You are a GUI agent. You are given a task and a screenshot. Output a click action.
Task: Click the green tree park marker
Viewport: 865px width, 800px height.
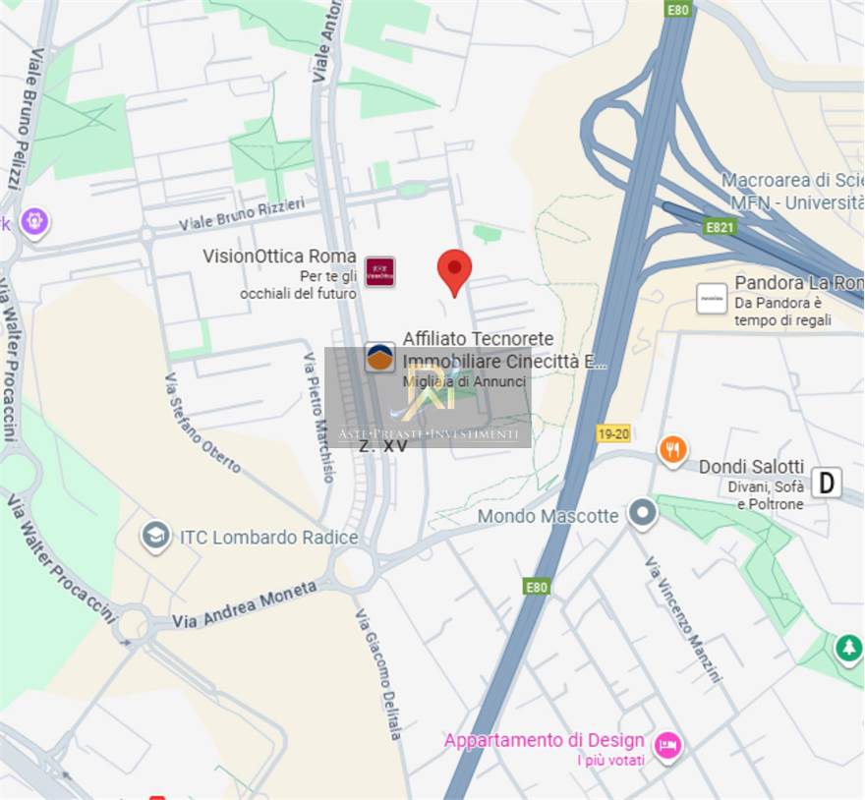848,649
